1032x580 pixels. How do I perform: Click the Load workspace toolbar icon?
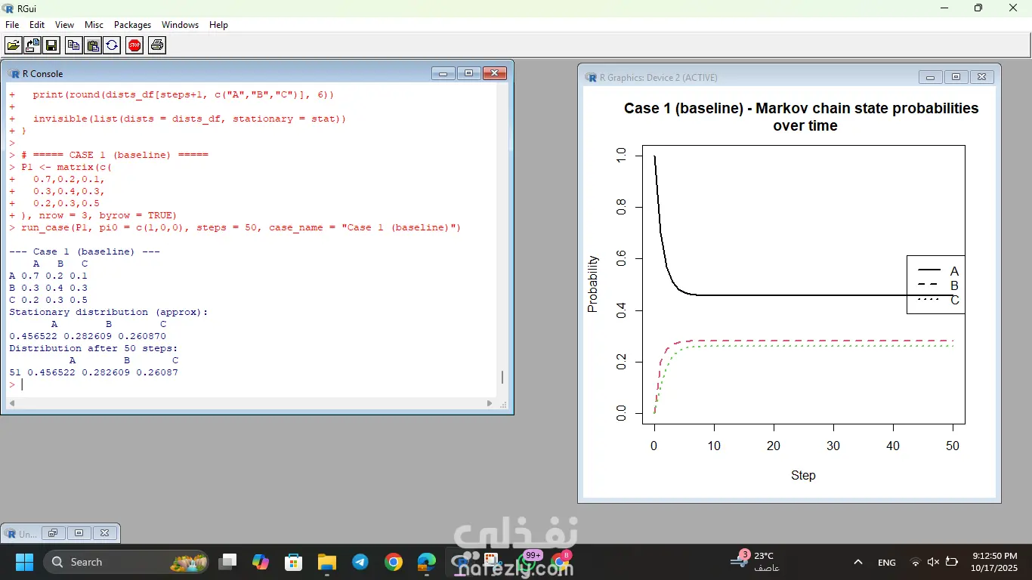(32, 45)
